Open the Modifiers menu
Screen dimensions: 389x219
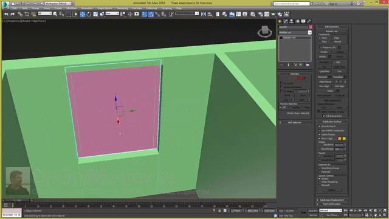tap(71, 9)
